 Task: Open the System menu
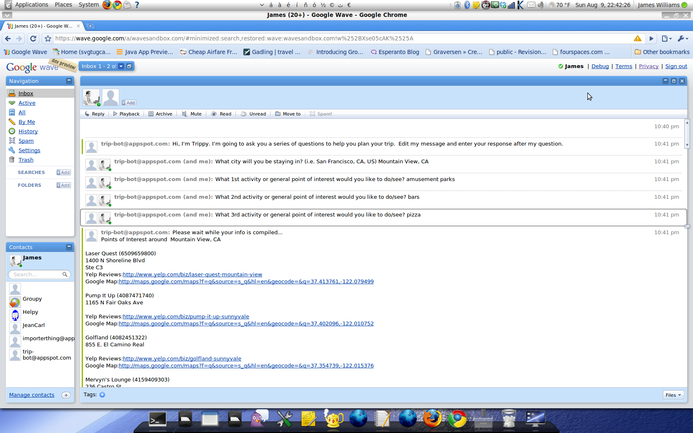click(88, 5)
